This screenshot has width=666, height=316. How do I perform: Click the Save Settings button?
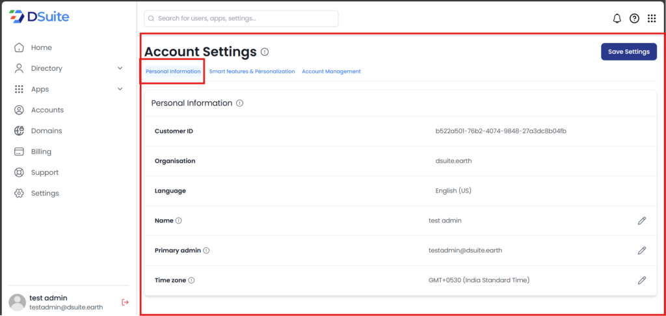click(628, 52)
